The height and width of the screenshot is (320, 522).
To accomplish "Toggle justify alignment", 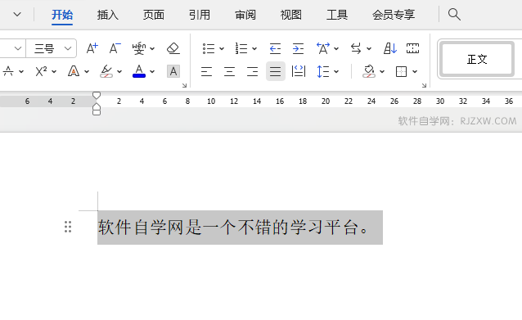I will 275,71.
